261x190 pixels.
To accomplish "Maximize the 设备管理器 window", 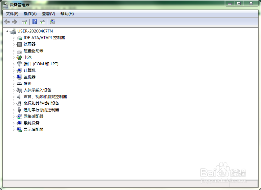I will point(239,3).
